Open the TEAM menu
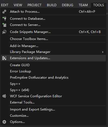The width and height of the screenshot is (108, 127). coord(83,5)
